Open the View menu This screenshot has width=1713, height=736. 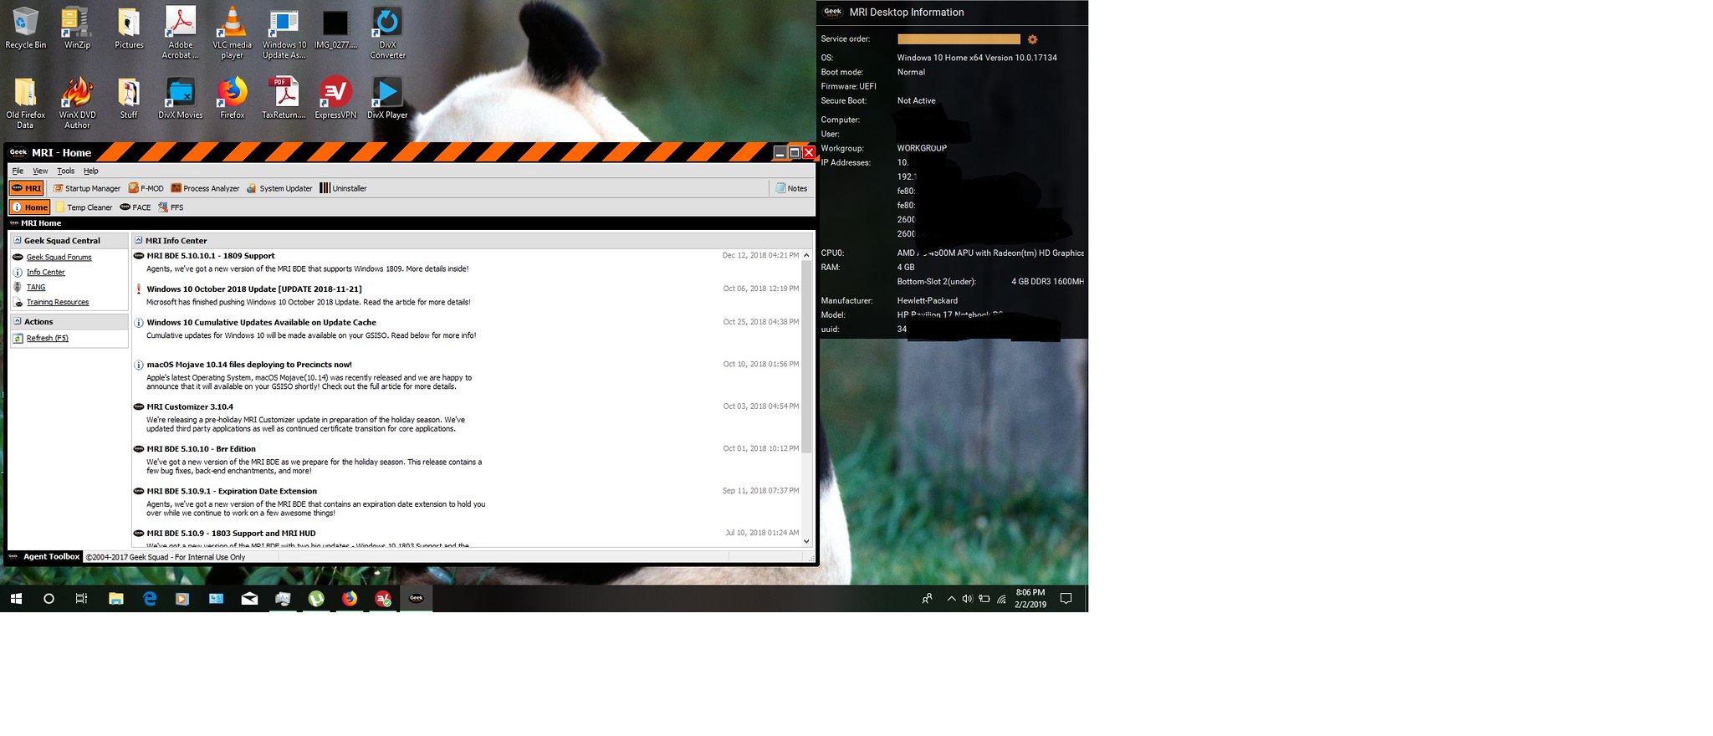(x=40, y=171)
